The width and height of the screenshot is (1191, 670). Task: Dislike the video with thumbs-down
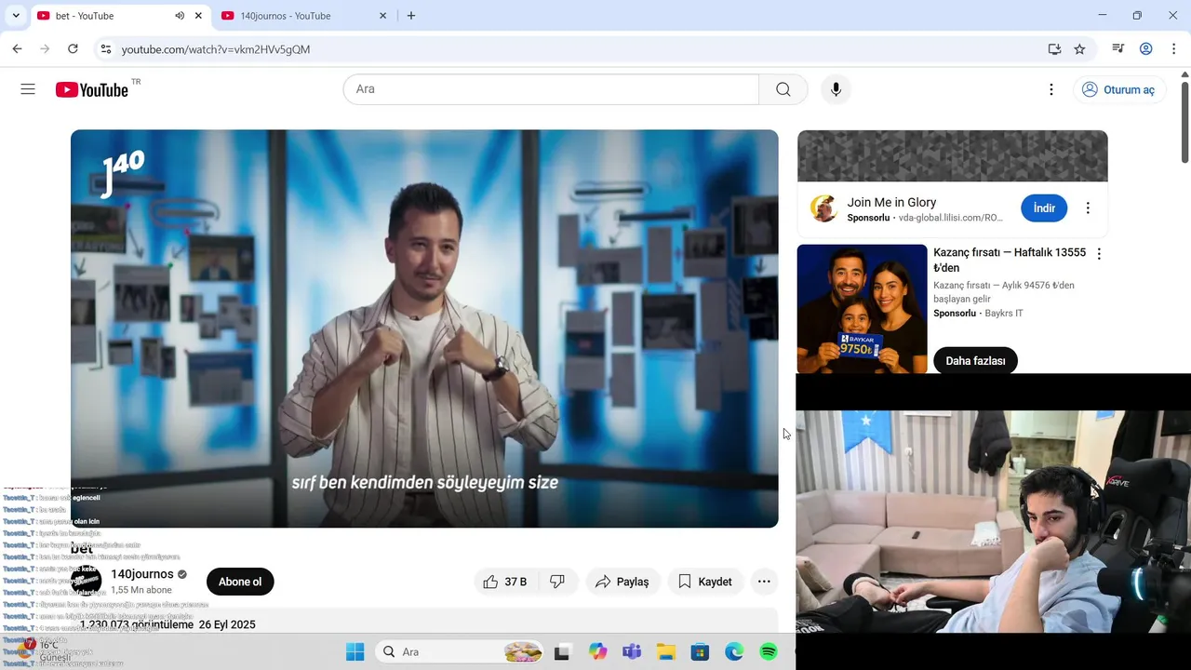(x=557, y=582)
